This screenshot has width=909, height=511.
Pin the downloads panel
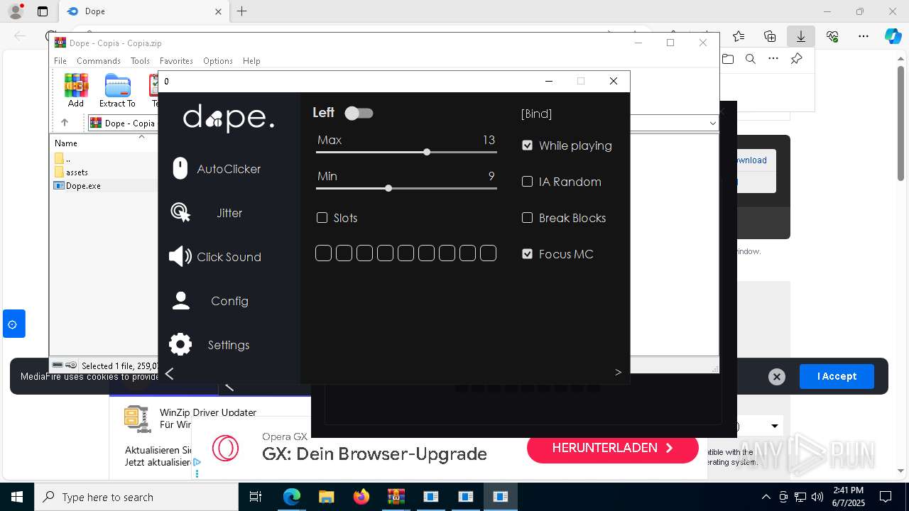[x=797, y=59]
